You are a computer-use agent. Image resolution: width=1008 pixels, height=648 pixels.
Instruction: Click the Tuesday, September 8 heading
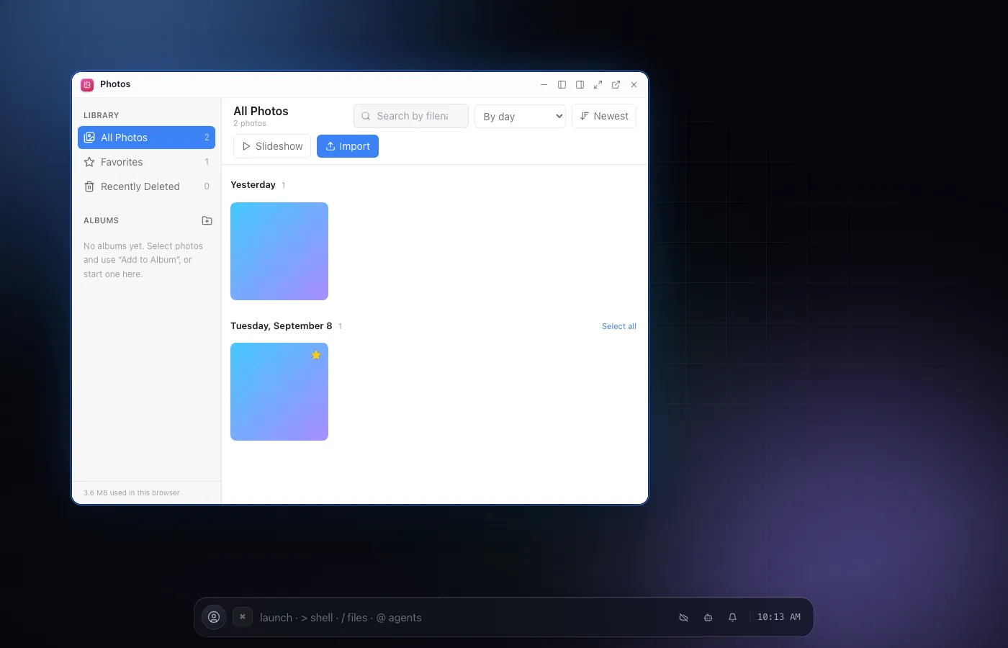coord(282,326)
